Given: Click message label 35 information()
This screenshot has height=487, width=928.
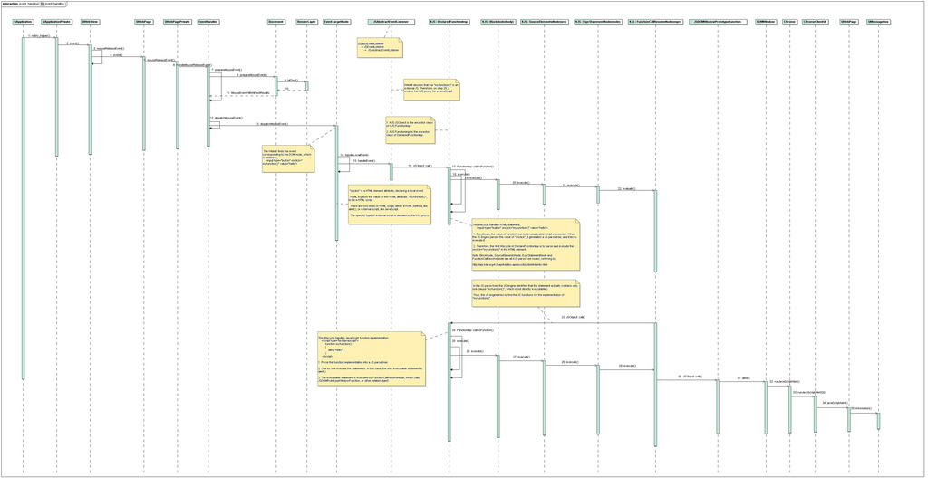Looking at the screenshot, I should point(861,409).
